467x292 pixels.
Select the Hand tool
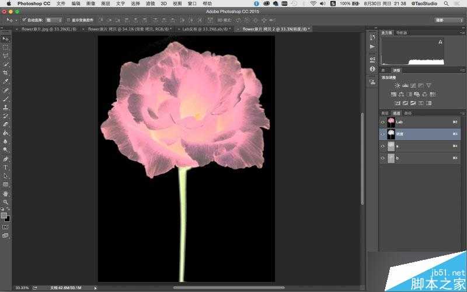[x=6, y=193]
